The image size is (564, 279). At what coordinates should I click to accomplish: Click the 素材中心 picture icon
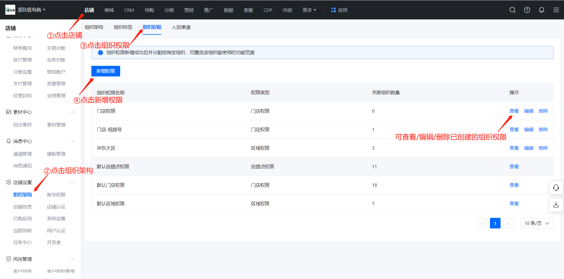[9, 112]
